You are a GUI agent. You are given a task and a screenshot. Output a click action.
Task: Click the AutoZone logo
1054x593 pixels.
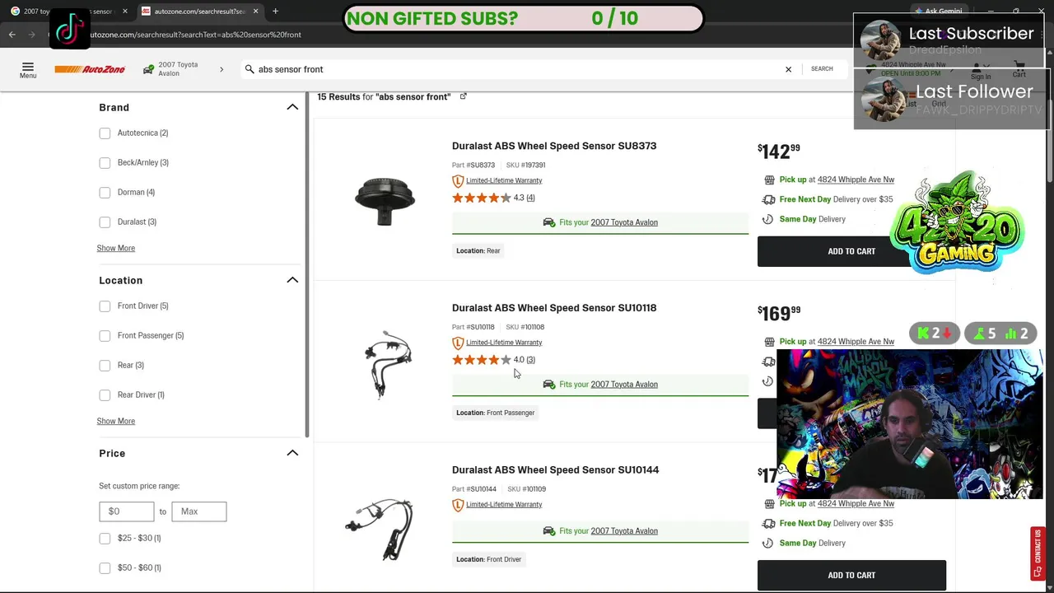(90, 69)
